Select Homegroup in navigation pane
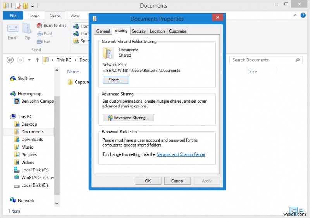Image resolution: width=310 pixels, height=218 pixels. pyautogui.click(x=26, y=93)
